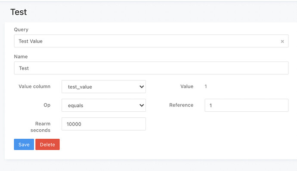Viewport: 297px width, 171px height.
Task: Click the Test page heading
Action: (19, 12)
